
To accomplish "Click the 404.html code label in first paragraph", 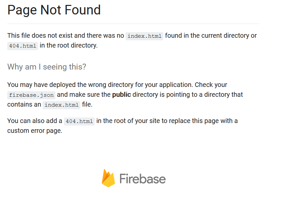I will click(x=23, y=46).
